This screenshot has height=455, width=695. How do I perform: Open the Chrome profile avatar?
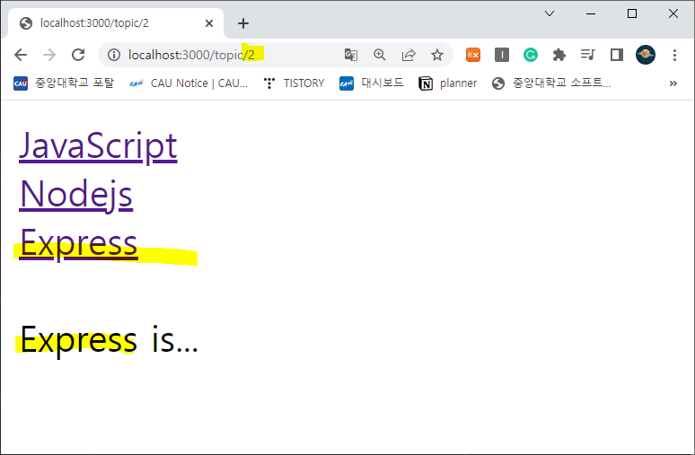coord(646,55)
